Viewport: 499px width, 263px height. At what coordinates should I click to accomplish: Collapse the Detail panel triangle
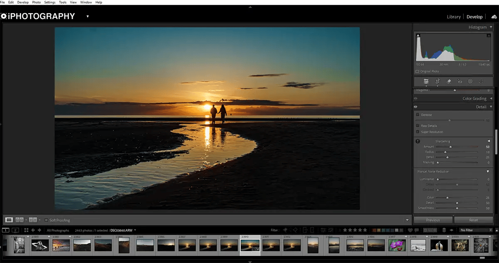coord(491,107)
